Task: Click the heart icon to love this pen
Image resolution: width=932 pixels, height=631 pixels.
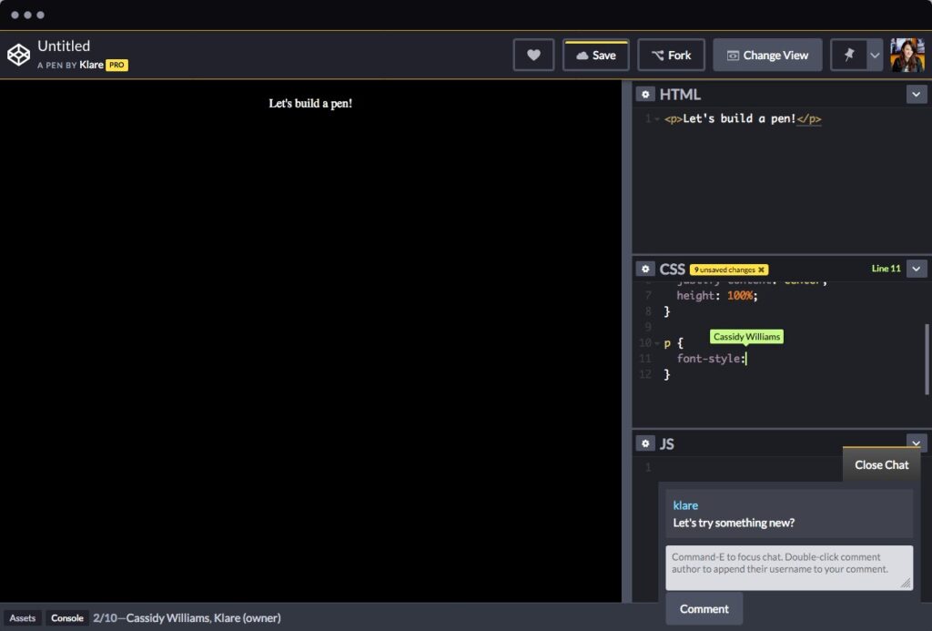Action: point(533,55)
